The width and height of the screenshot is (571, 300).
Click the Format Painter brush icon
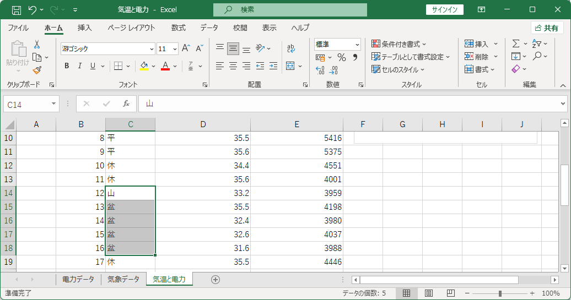(37, 70)
